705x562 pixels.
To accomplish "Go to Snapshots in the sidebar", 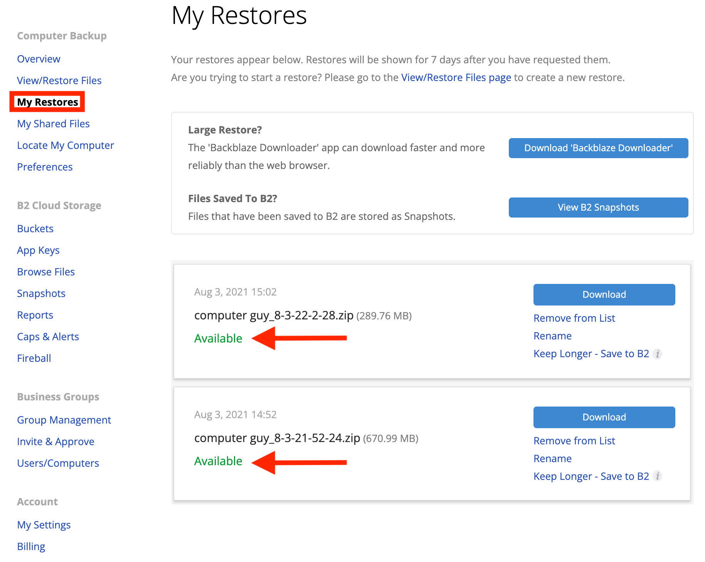I will tap(41, 294).
